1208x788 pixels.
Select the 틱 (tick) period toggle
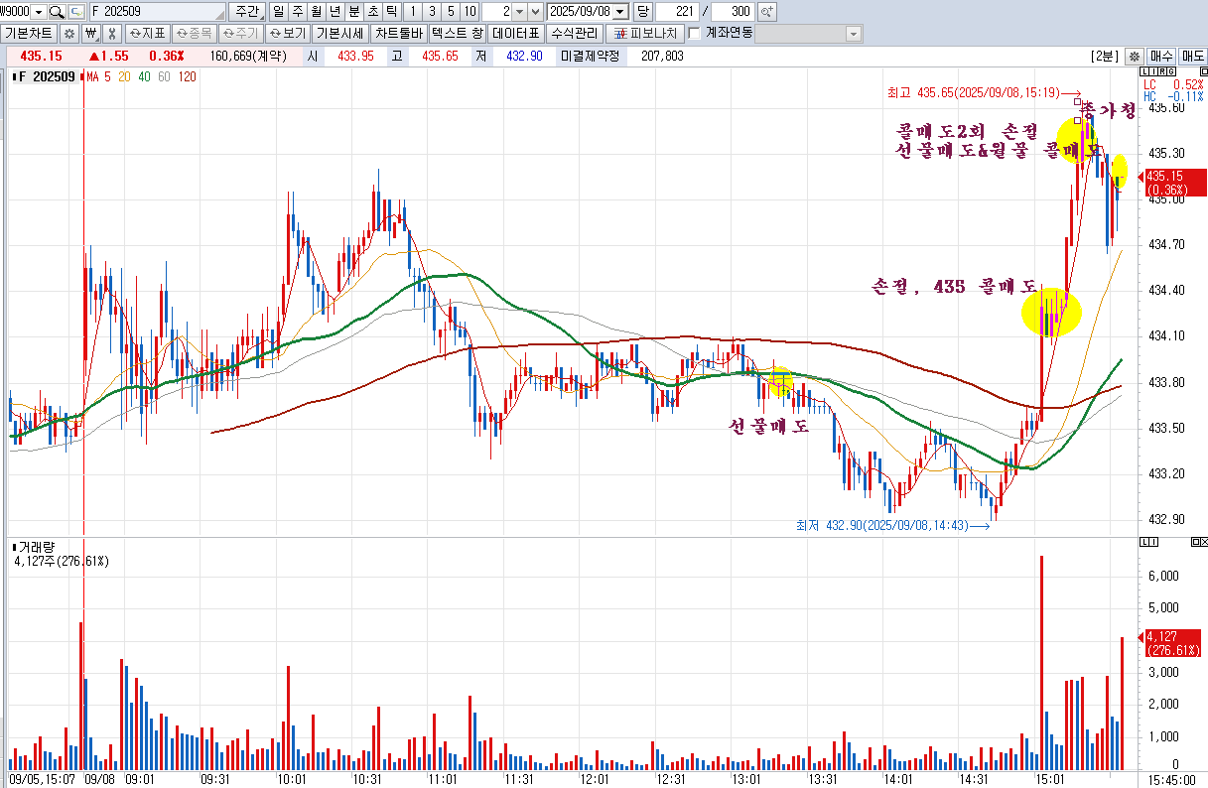(392, 12)
